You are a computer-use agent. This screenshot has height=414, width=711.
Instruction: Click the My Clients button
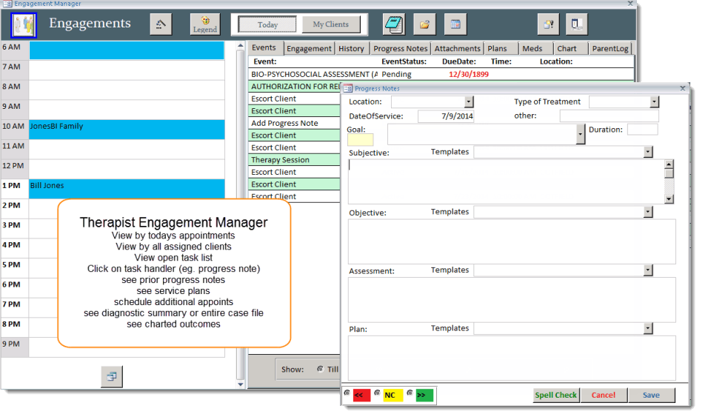click(331, 24)
